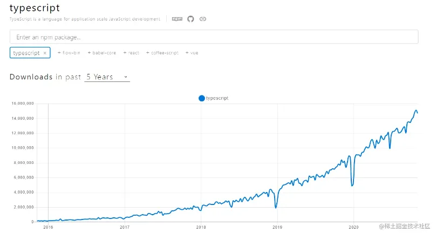
Task: Click the typescript page title
Action: pyautogui.click(x=35, y=8)
